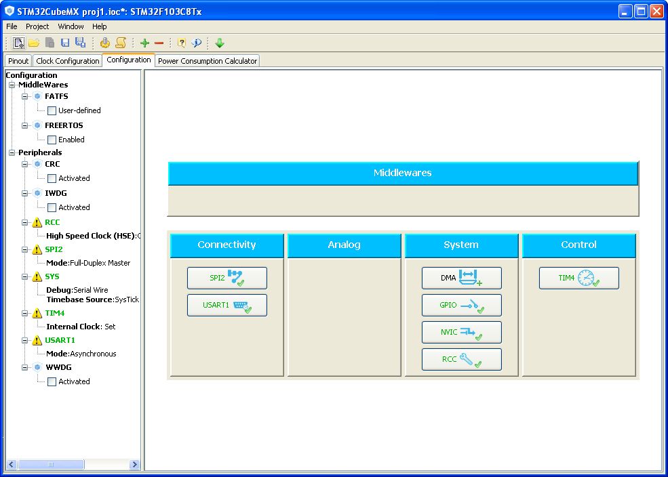
Task: Open the Project menu
Action: coord(37,26)
